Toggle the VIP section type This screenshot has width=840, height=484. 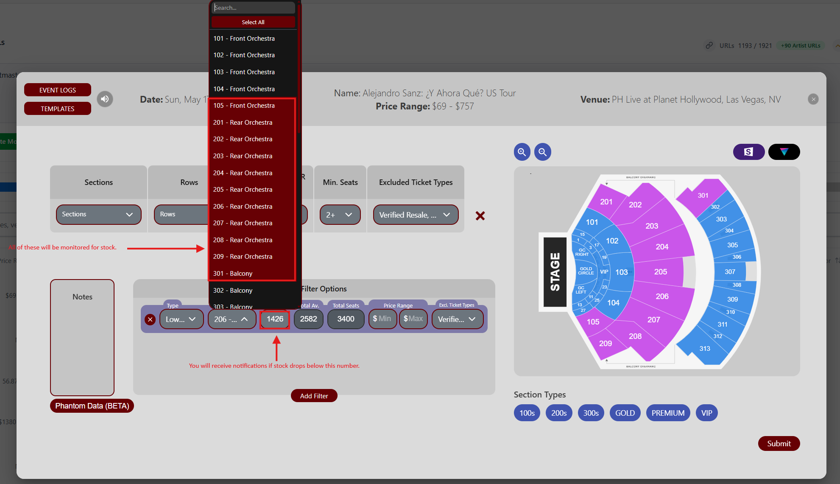(x=706, y=413)
